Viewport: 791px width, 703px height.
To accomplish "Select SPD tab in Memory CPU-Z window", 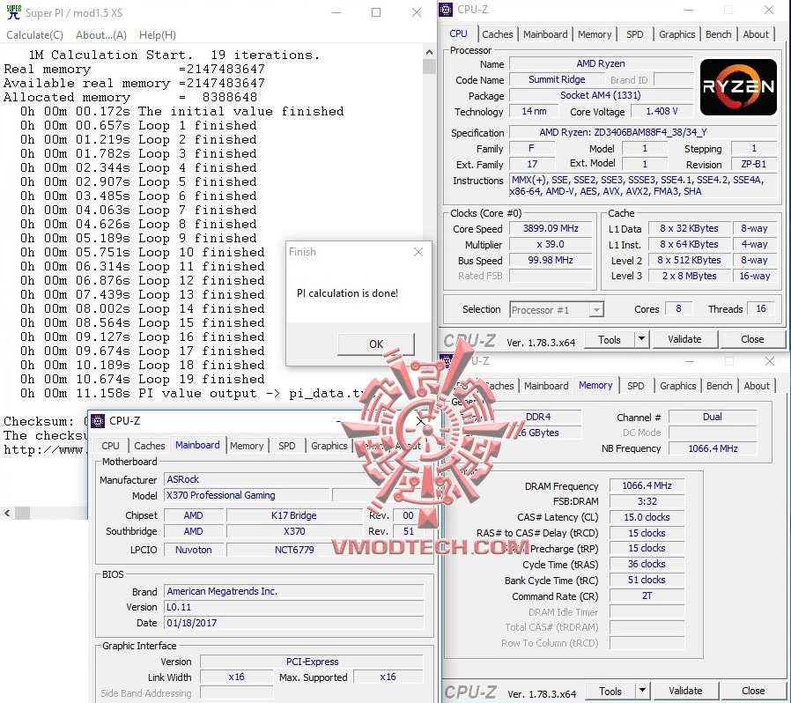I will click(636, 386).
